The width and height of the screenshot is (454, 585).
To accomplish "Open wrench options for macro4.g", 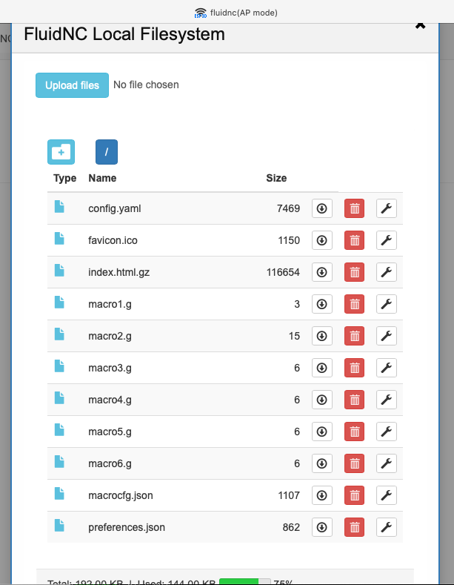I will tap(387, 400).
